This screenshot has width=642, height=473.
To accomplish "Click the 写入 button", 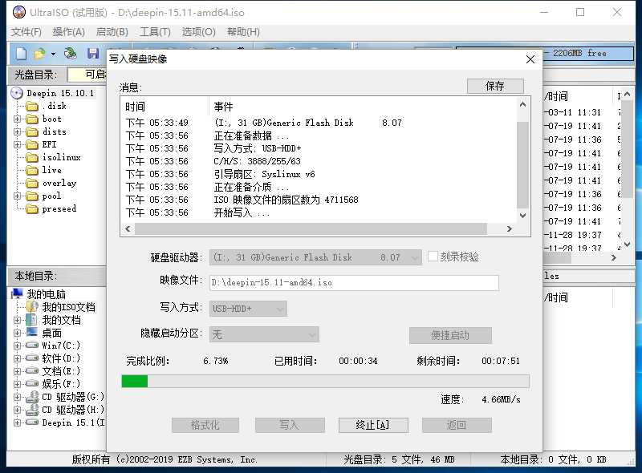I will click(x=290, y=425).
